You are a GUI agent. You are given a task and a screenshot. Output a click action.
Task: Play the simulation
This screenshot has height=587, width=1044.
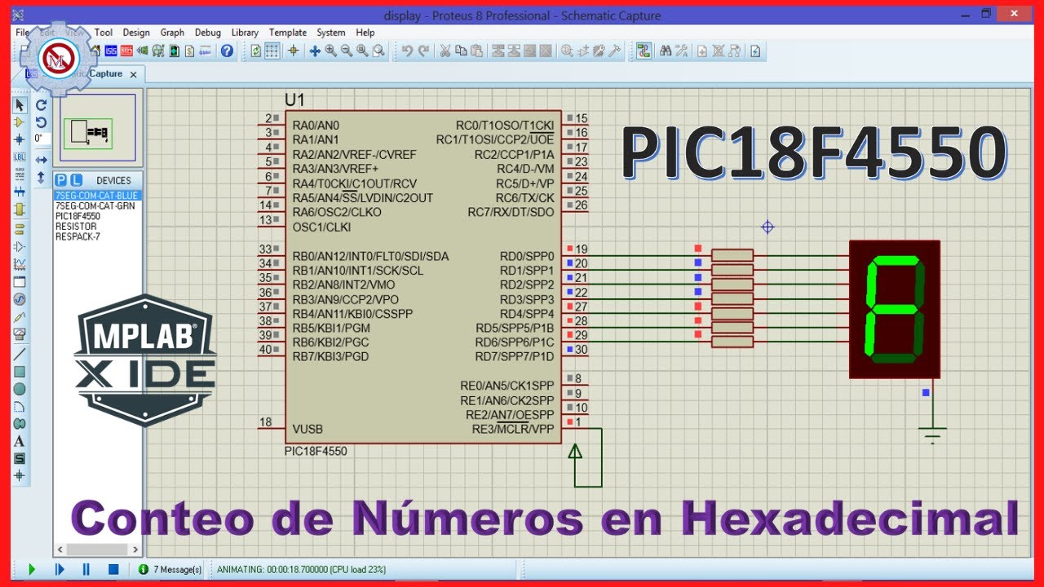32,569
